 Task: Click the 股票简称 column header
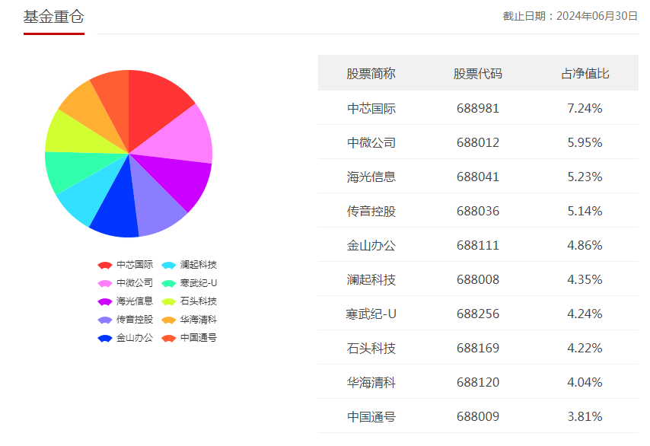click(x=371, y=74)
